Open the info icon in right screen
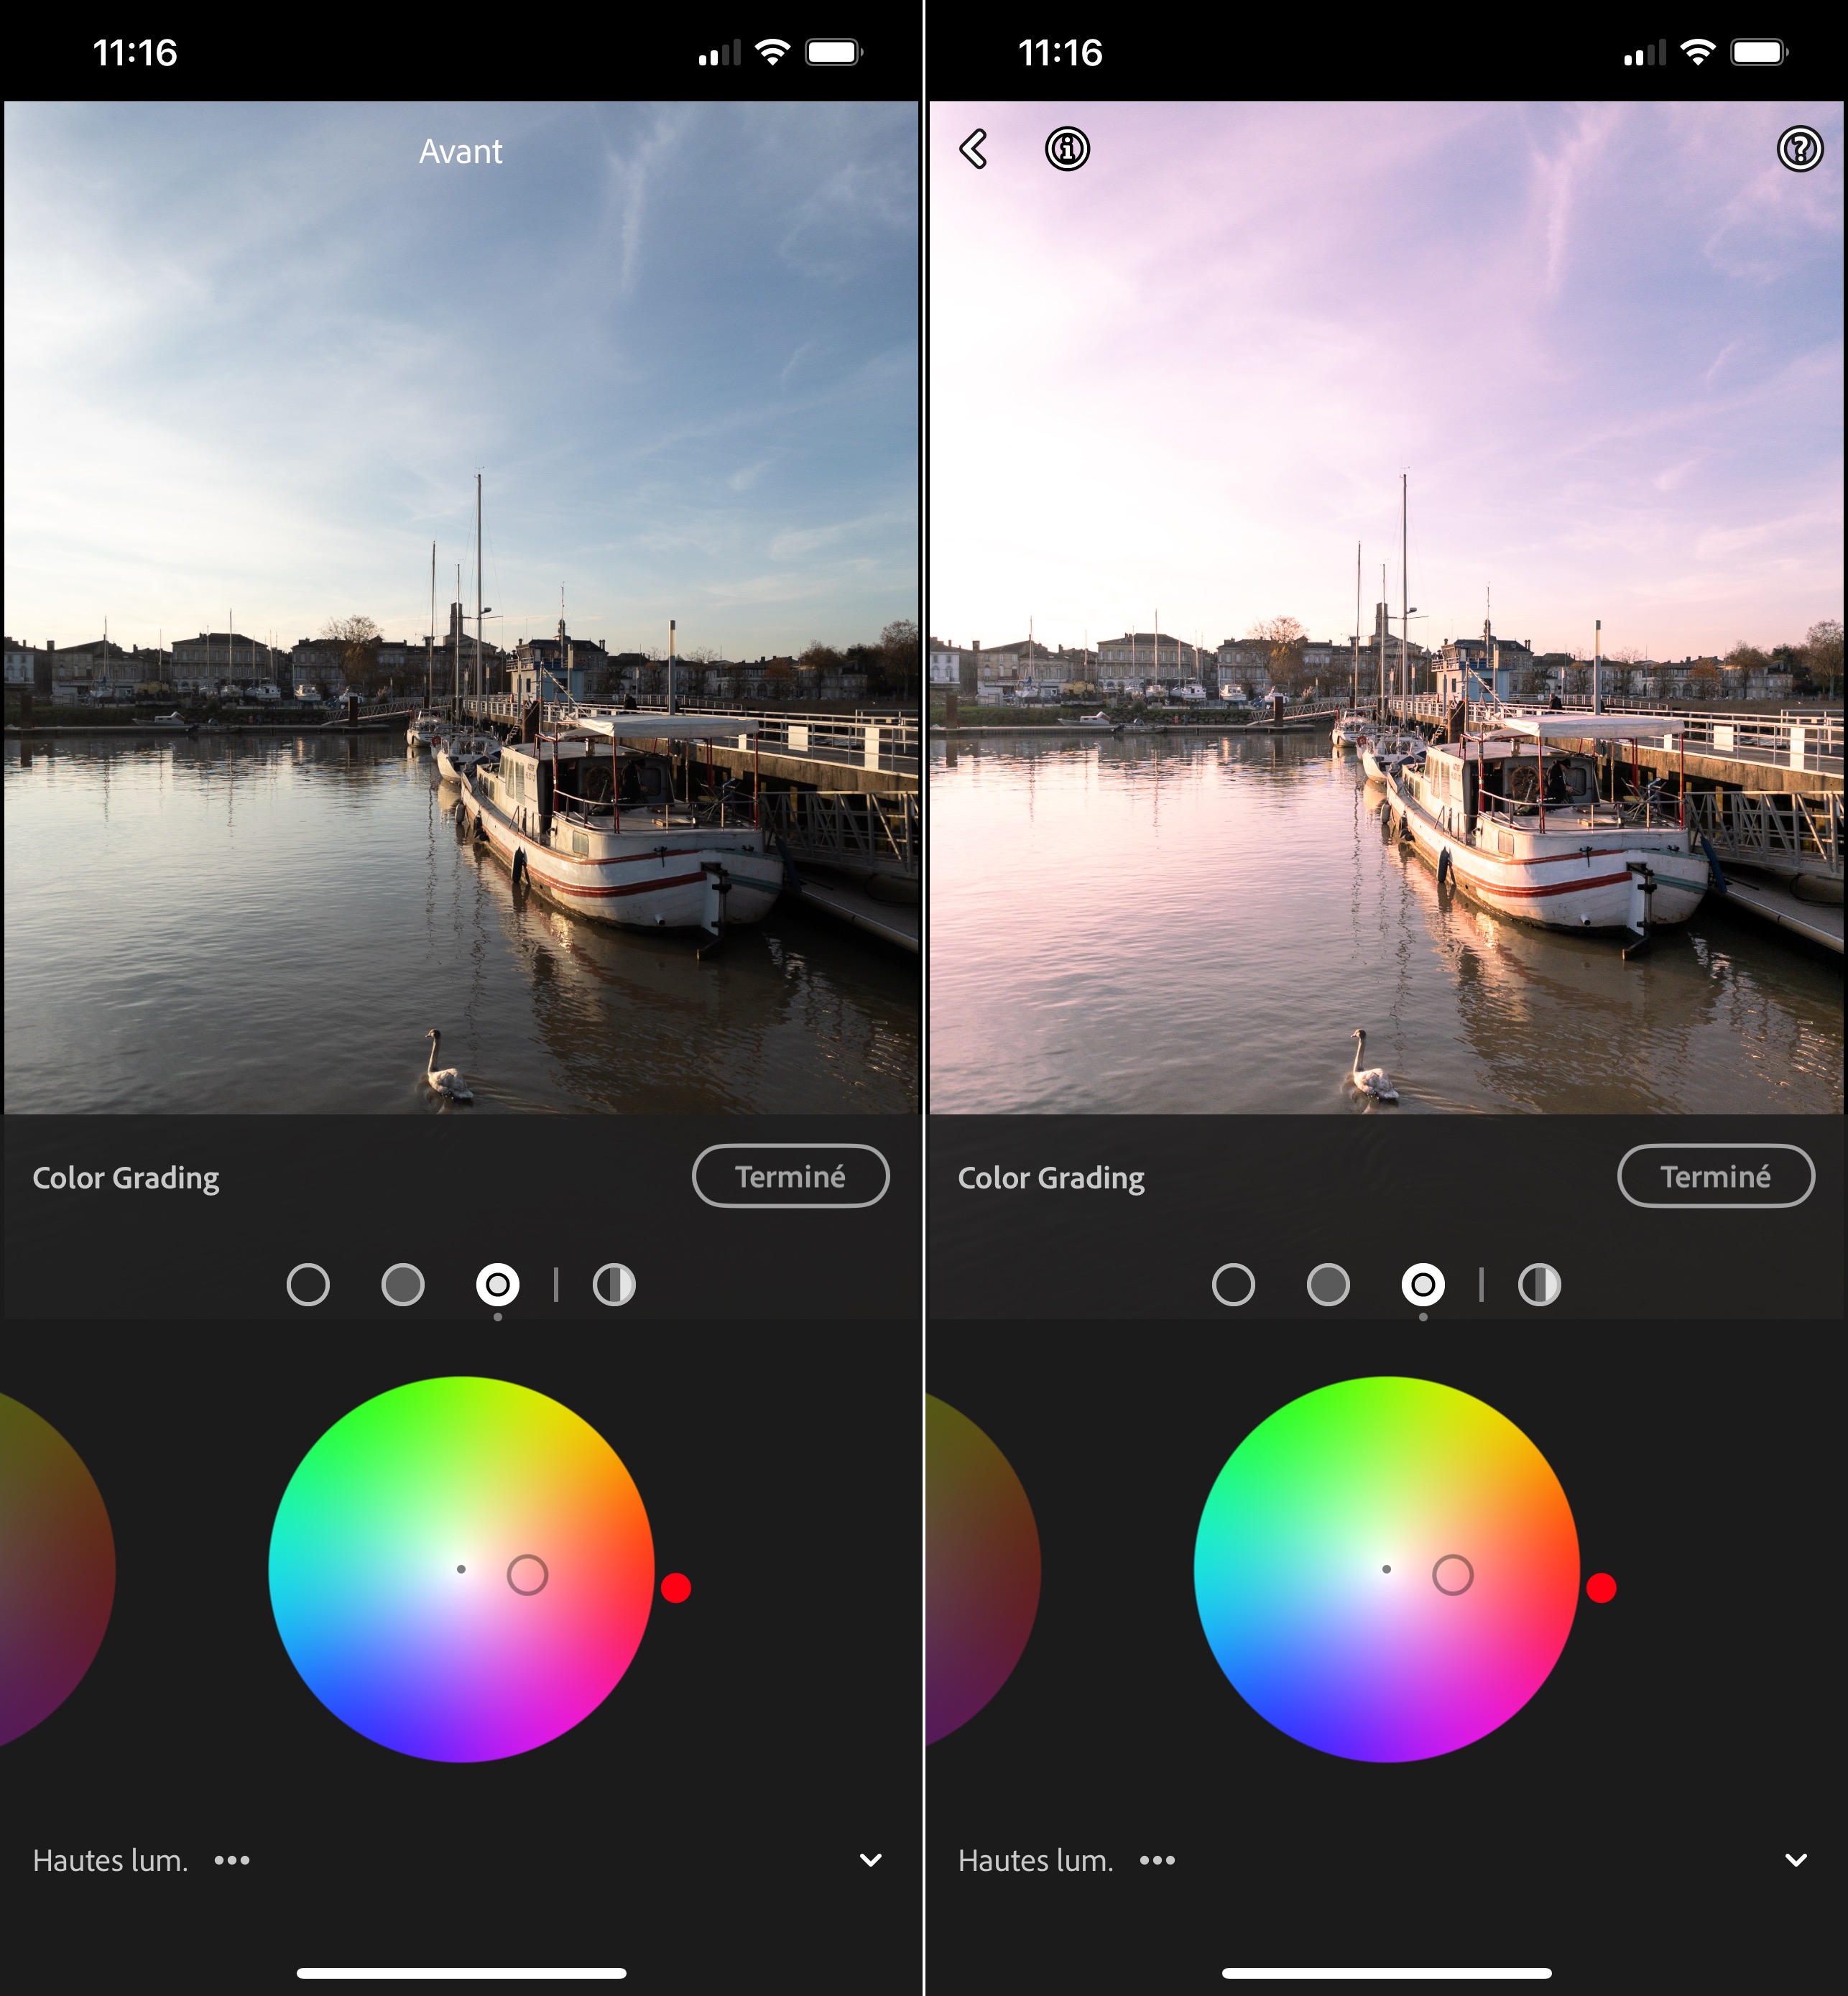Viewport: 1848px width, 1996px height. 1067,149
